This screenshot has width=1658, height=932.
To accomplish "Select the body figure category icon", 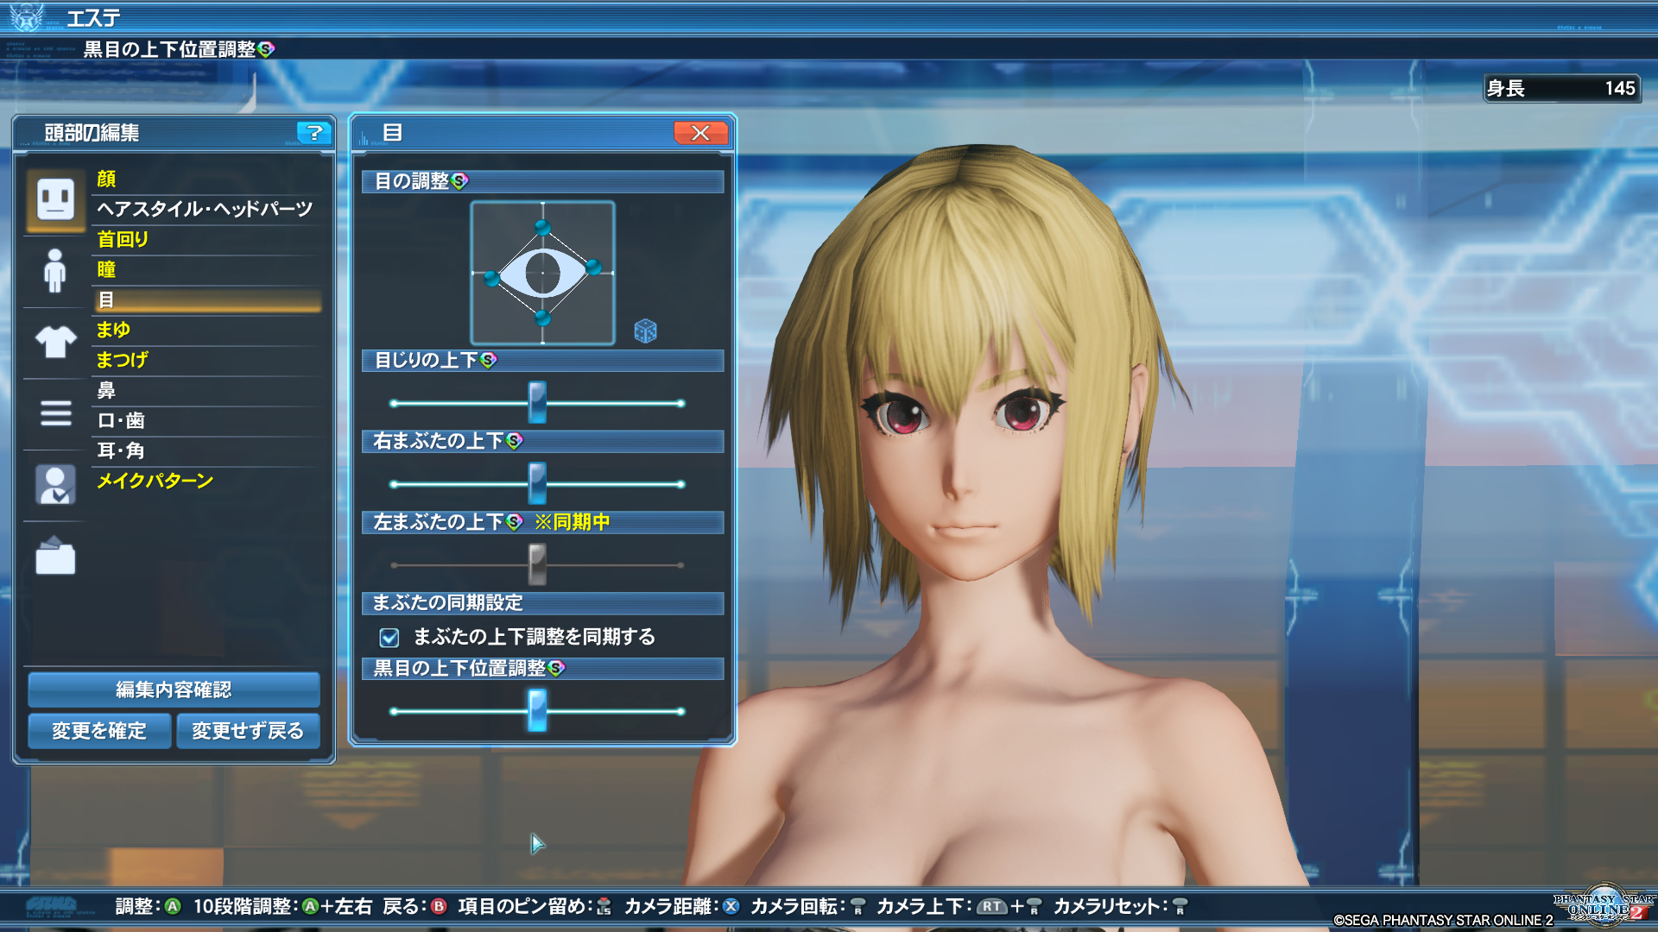I will pyautogui.click(x=55, y=271).
